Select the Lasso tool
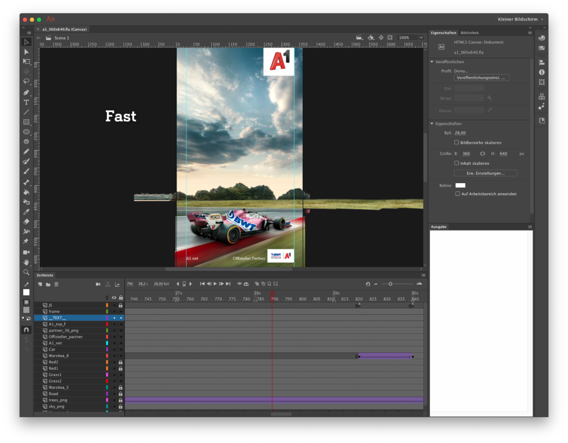 click(x=27, y=81)
